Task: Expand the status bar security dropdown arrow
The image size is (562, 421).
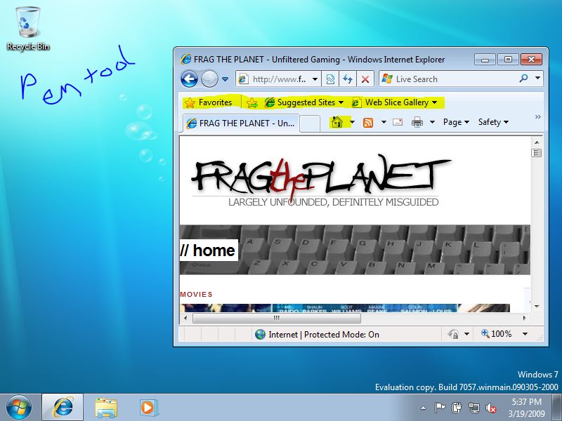Action: click(x=466, y=334)
